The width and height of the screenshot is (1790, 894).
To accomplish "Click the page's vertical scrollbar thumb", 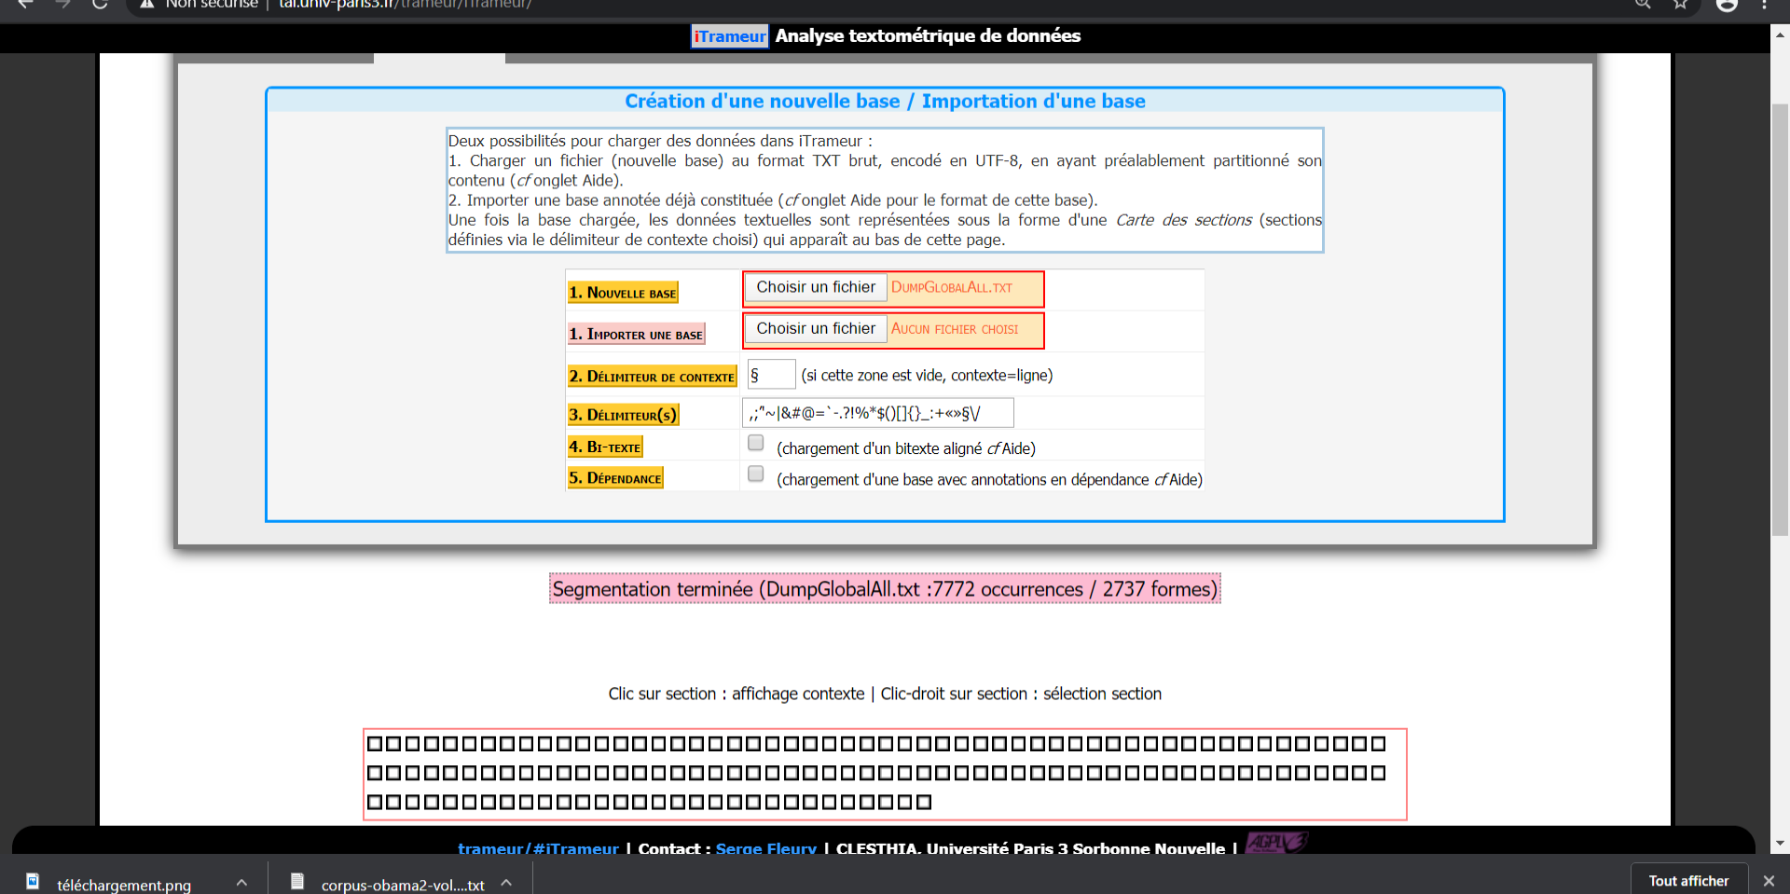I will pyautogui.click(x=1780, y=319).
